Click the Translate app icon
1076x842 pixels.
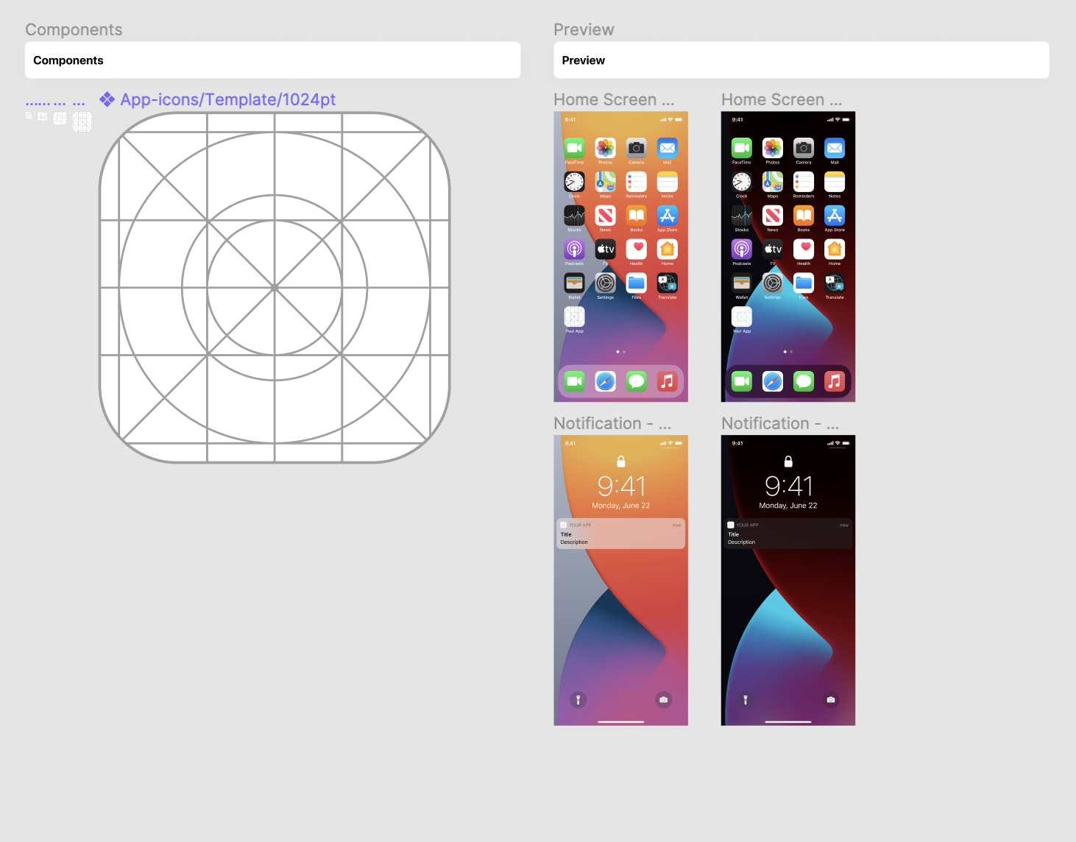click(667, 283)
